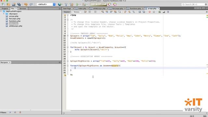The width and height of the screenshot is (208, 117).
Task: Click the first profiler icon after the memory bar
Action: pos(110,4)
